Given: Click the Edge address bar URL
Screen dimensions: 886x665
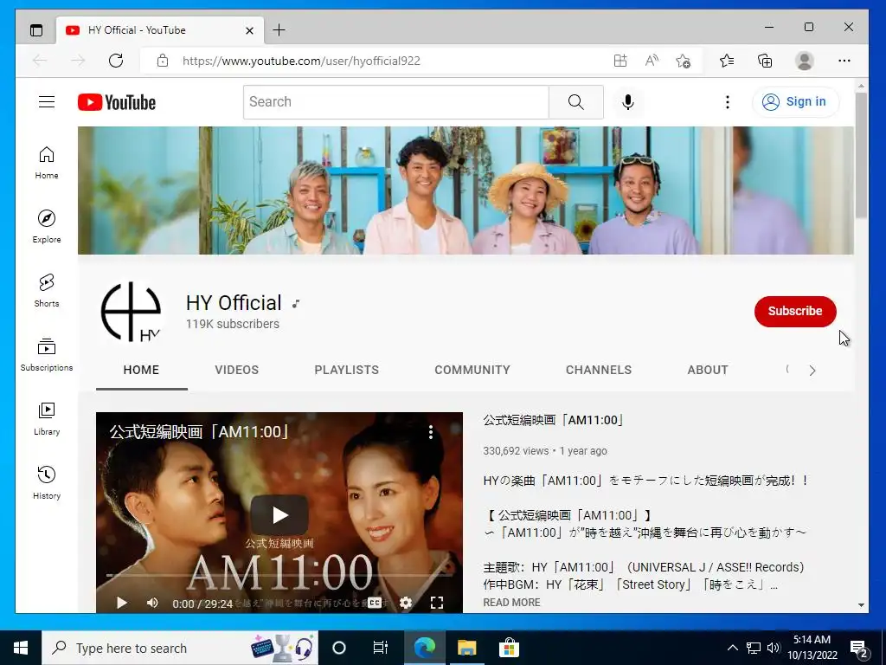Looking at the screenshot, I should click(x=301, y=61).
